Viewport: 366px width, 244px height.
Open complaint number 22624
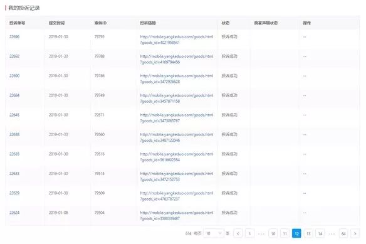click(14, 213)
